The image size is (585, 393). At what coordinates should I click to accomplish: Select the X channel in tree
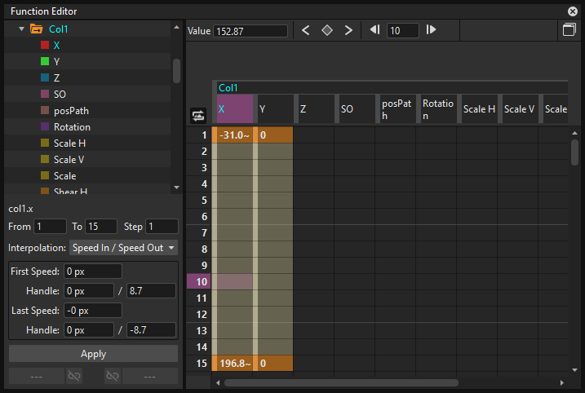(x=57, y=46)
